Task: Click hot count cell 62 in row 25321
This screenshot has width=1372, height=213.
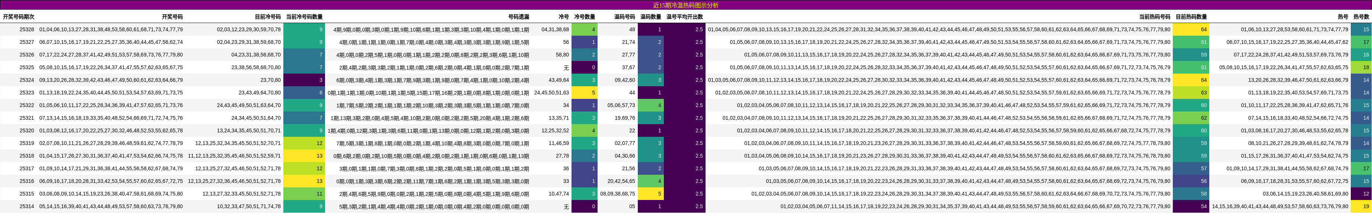Action: pos(1191,118)
